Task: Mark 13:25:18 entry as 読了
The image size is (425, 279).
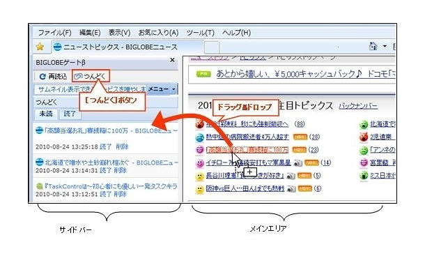Action: pyautogui.click(x=105, y=146)
